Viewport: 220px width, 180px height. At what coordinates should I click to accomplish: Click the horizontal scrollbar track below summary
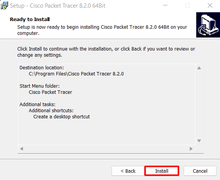(106, 149)
